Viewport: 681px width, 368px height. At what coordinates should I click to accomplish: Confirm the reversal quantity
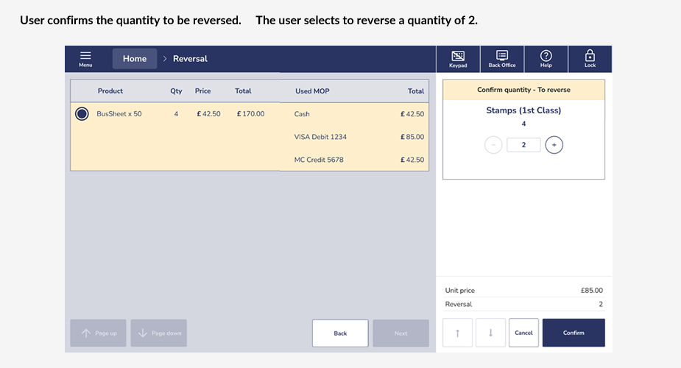click(x=574, y=333)
